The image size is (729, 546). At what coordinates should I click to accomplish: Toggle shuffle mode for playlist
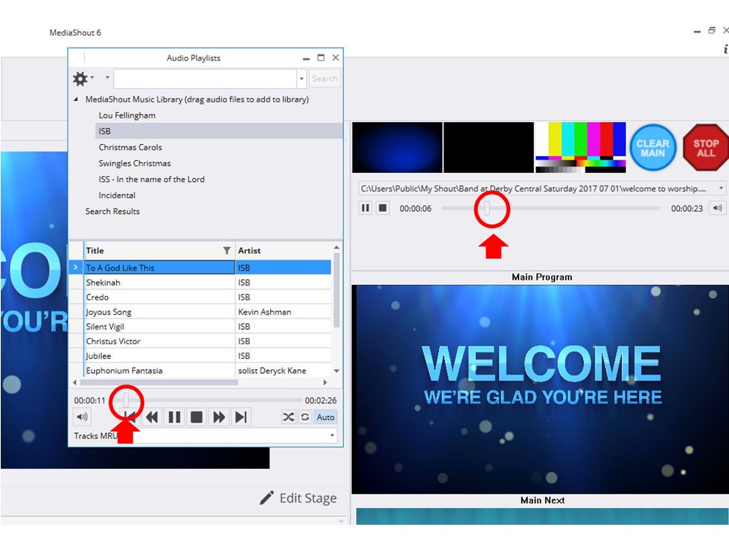289,416
